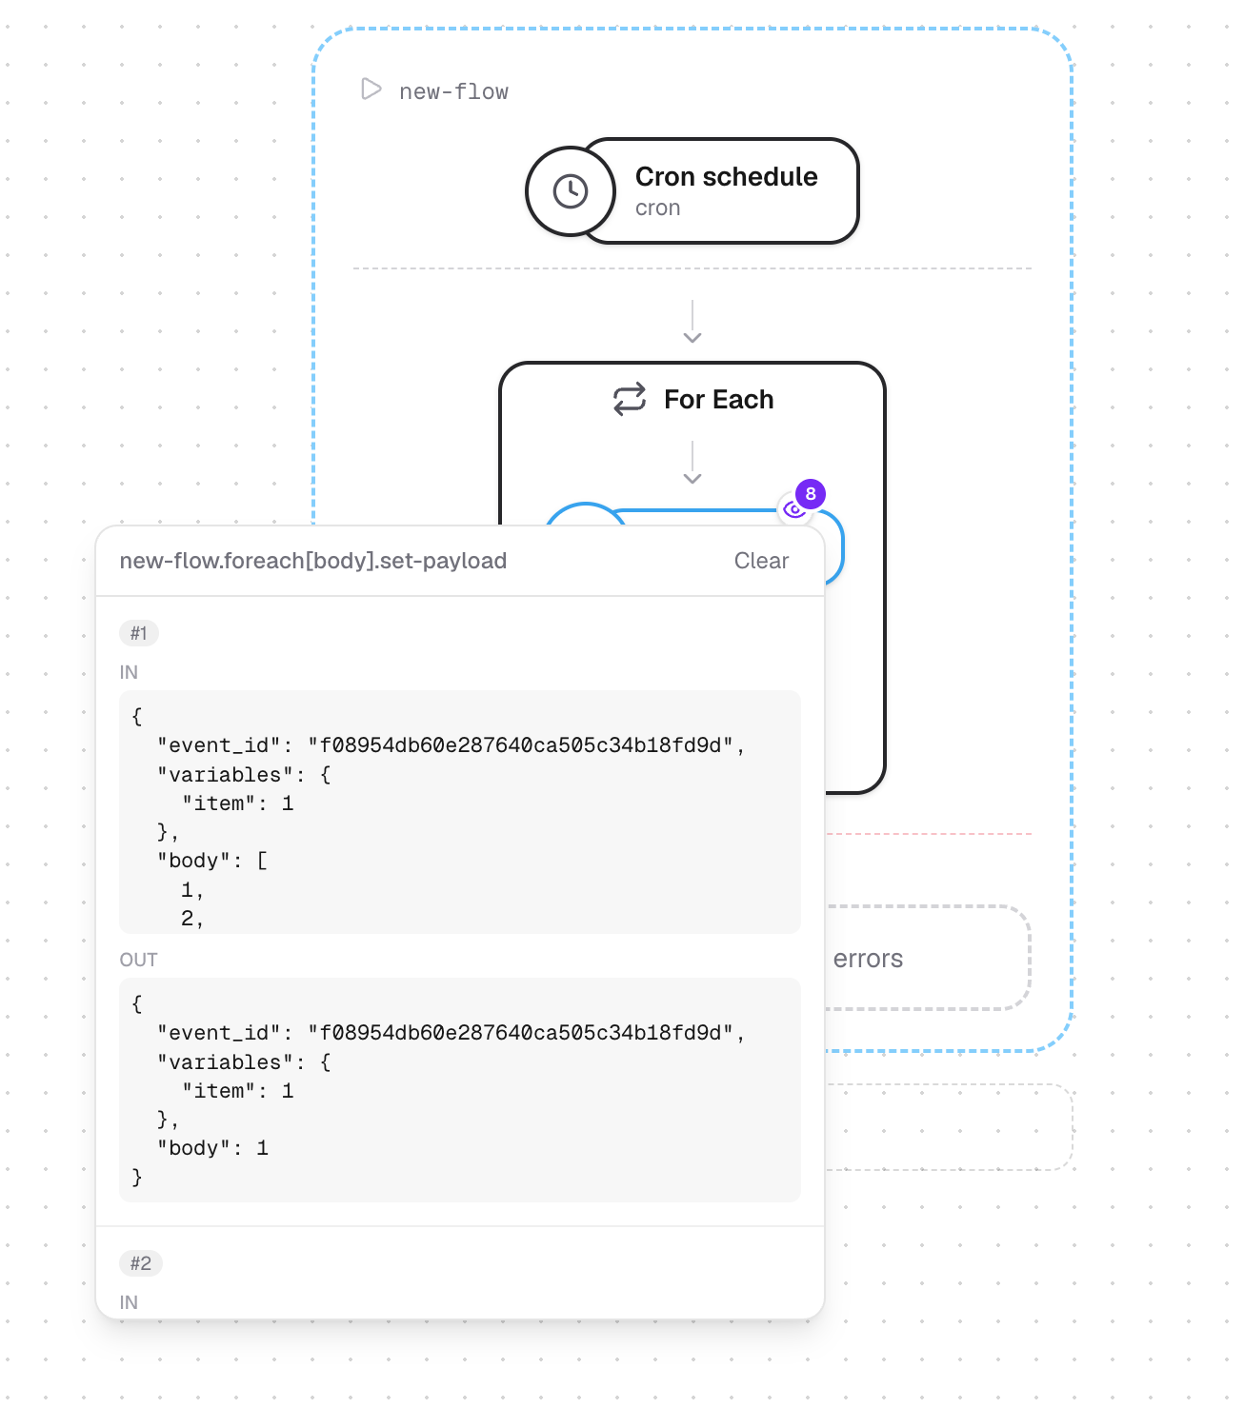Click the errors placeholder box
Viewport: 1244px width, 1428px height.
pos(928,958)
